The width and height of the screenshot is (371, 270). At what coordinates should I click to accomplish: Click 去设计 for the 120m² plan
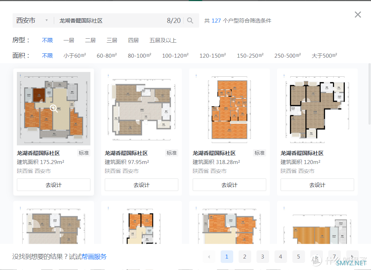317,185
